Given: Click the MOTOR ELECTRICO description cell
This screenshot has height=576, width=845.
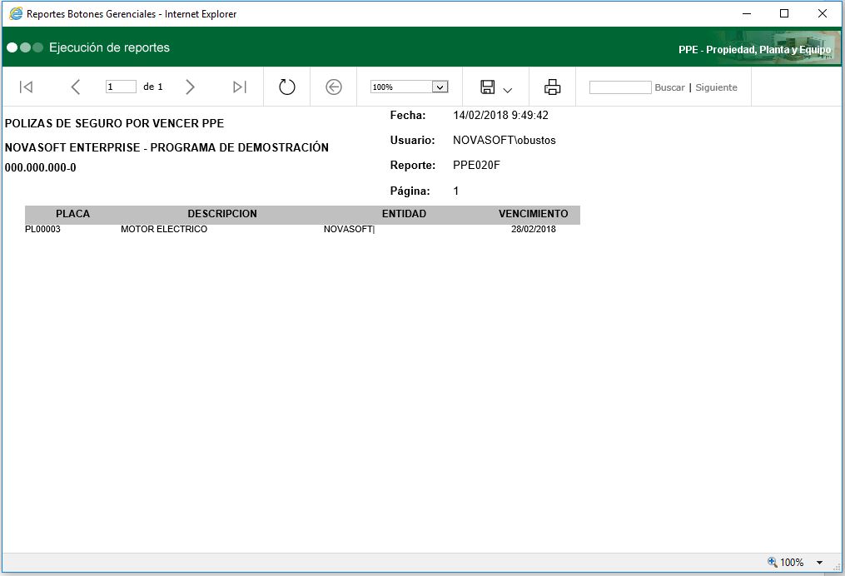Looking at the screenshot, I should click(x=164, y=229).
